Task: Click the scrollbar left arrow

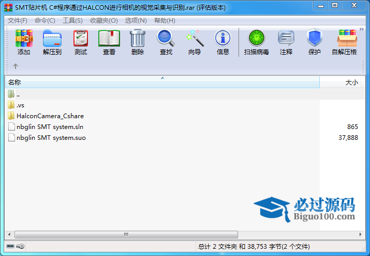Action: pos(9,234)
